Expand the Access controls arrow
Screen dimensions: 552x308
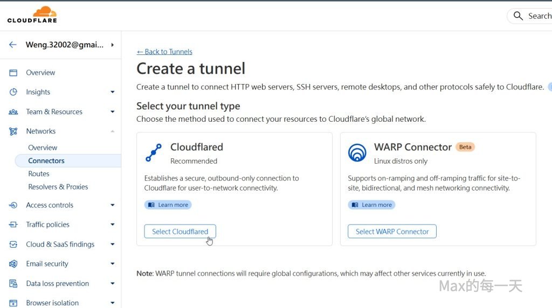tap(112, 205)
